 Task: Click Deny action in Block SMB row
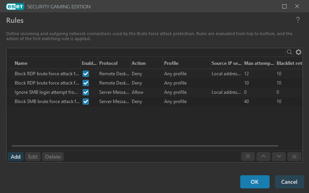(137, 102)
